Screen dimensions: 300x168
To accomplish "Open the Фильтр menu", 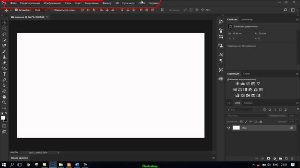I will point(107,3).
